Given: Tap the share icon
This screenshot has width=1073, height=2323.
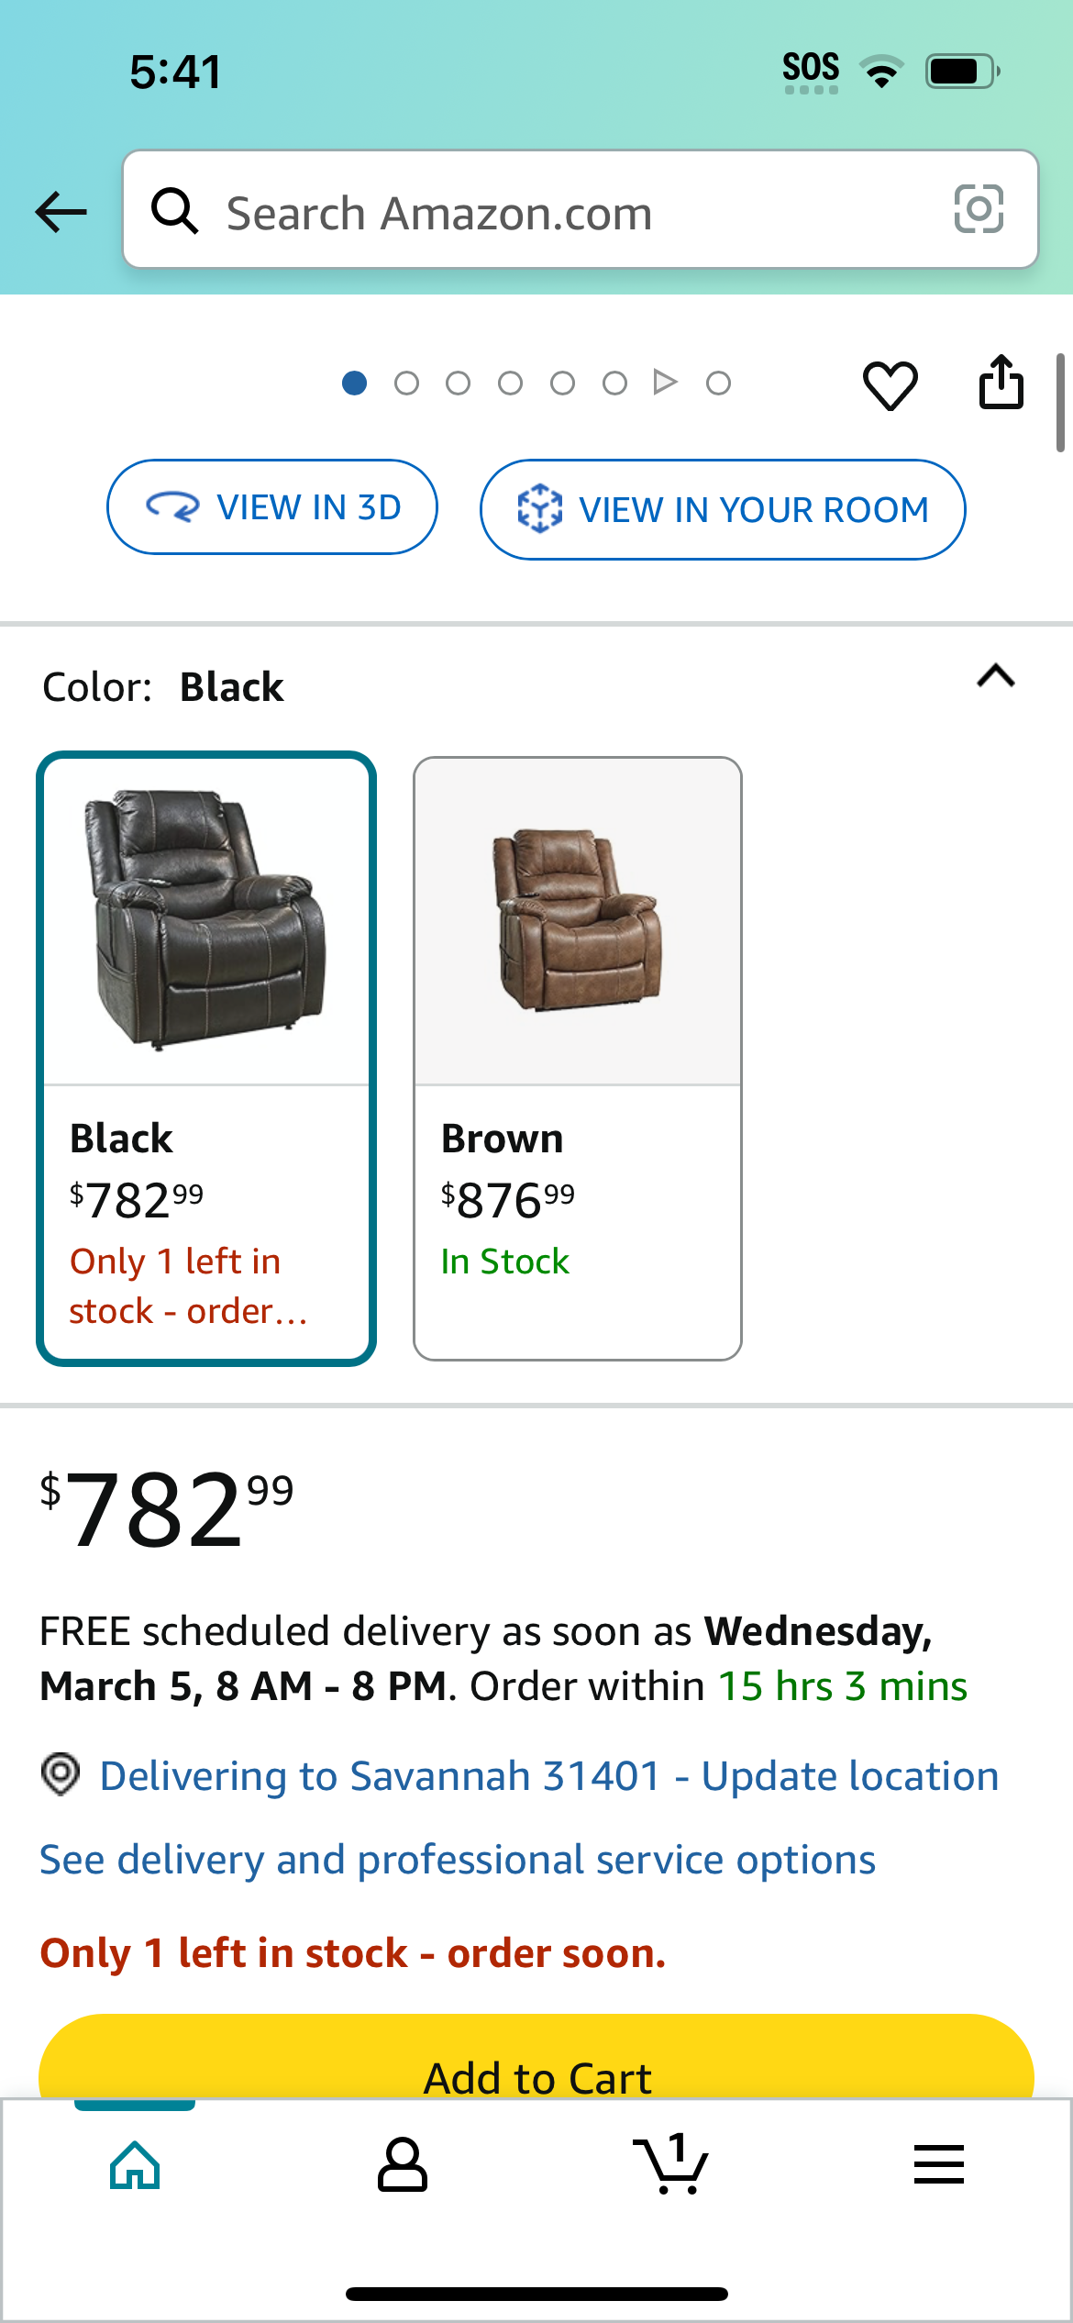Looking at the screenshot, I should click(1001, 382).
